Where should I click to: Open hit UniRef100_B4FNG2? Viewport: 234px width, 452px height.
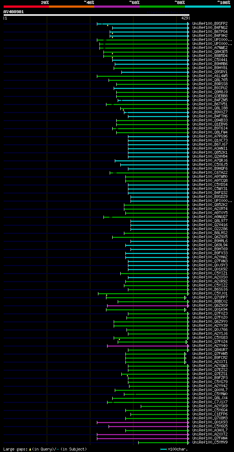[x=210, y=27]
